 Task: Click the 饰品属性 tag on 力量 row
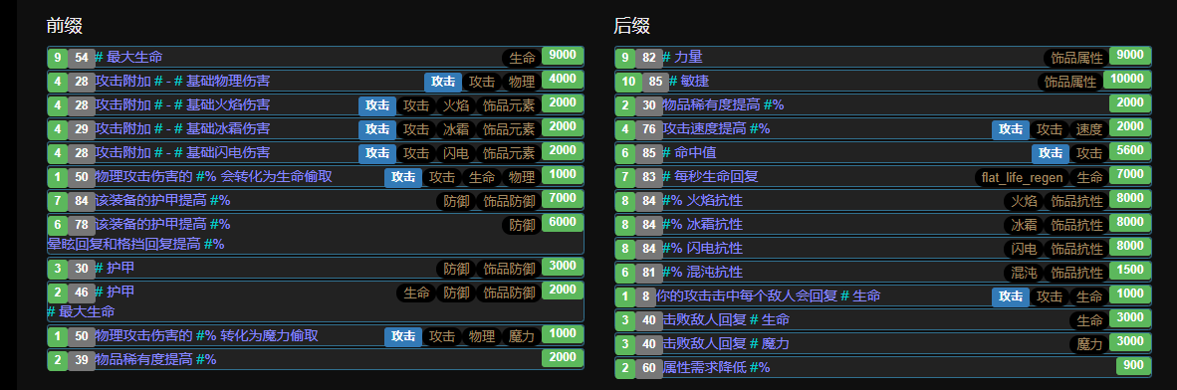[x=1076, y=58]
